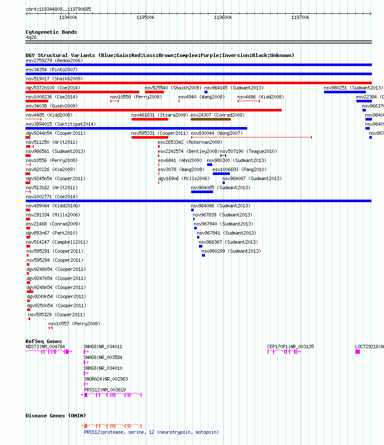The width and height of the screenshot is (384, 445).
Task: Select nsv511250 (Arlt2011) variant label
Action: (x=52, y=142)
